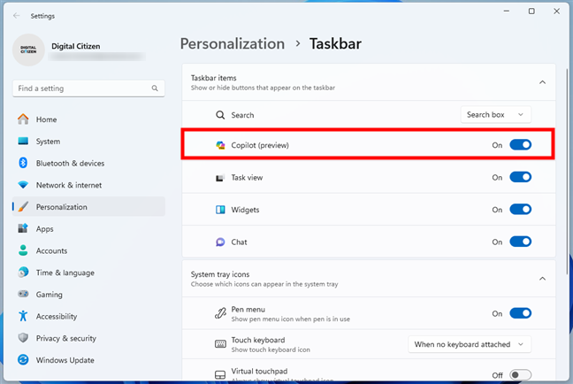The image size is (573, 384).
Task: Click the Widgets icon
Action: (220, 210)
